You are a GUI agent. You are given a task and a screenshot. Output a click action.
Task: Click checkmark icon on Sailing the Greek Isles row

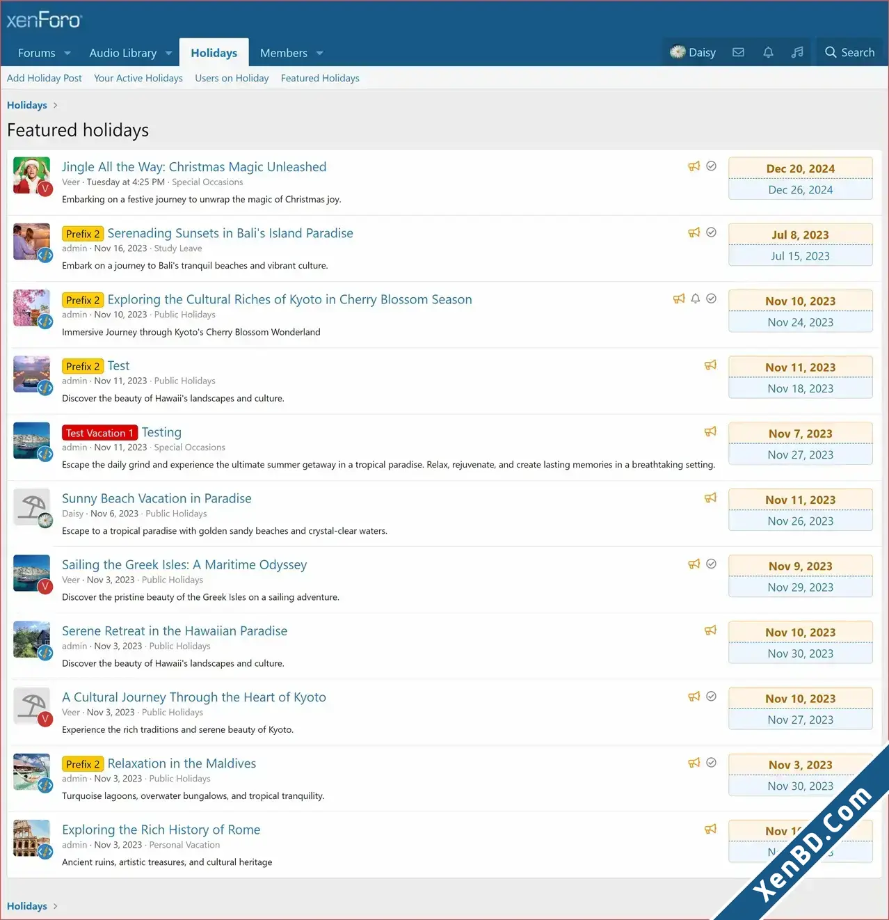711,564
